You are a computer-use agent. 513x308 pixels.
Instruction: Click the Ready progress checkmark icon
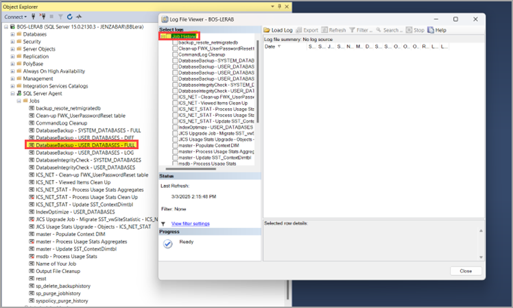tap(168, 244)
